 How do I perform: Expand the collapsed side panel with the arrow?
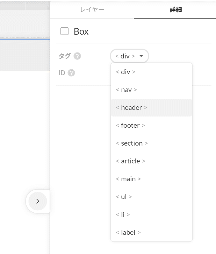point(38,201)
